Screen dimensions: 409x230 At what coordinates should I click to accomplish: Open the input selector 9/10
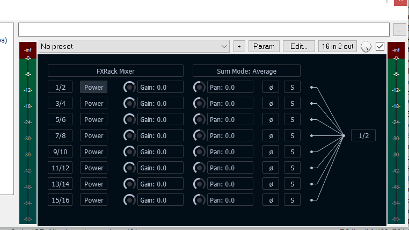(60, 152)
